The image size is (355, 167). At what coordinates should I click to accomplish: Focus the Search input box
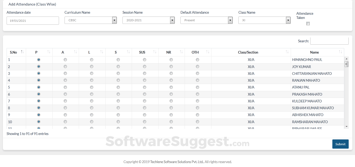tap(329, 41)
